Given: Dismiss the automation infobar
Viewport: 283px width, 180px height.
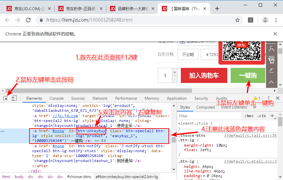Looking at the screenshot, I should click(x=275, y=34).
